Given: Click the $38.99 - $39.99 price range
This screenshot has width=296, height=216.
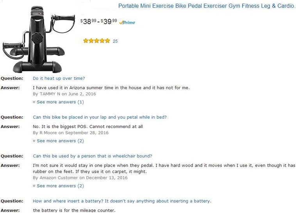Looking at the screenshot, I should pyautogui.click(x=98, y=22).
